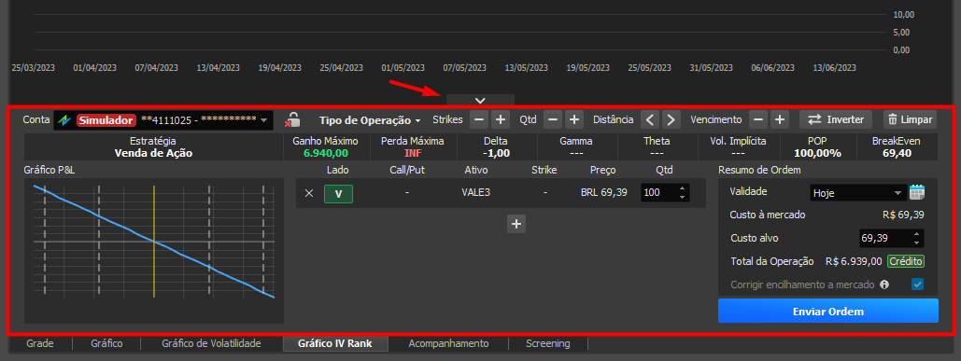The height and width of the screenshot is (361, 961).
Task: Select the Gráfico IV Rank tab
Action: [335, 344]
